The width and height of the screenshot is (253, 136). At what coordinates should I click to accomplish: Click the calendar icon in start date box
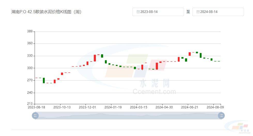click(138, 12)
